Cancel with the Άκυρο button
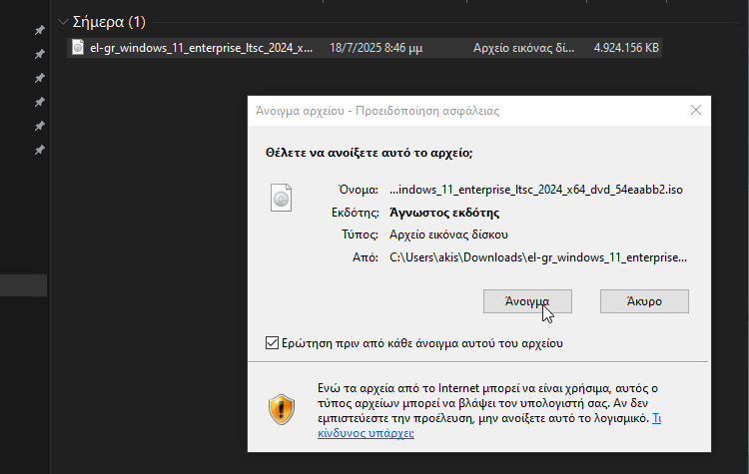This screenshot has height=474, width=749. 644,301
